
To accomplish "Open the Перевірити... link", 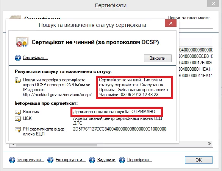I will 140,160.
